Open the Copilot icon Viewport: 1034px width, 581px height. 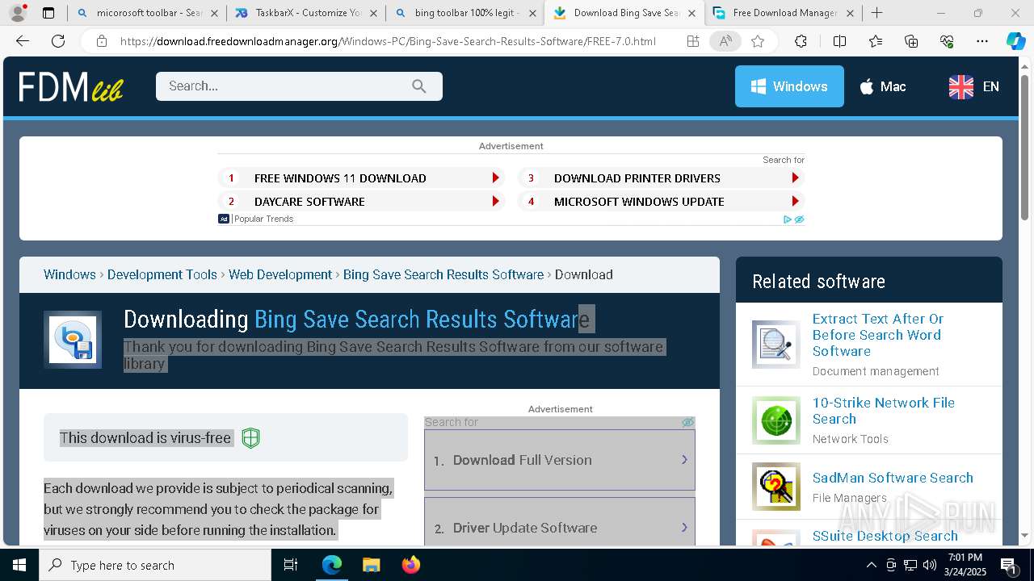[1015, 41]
